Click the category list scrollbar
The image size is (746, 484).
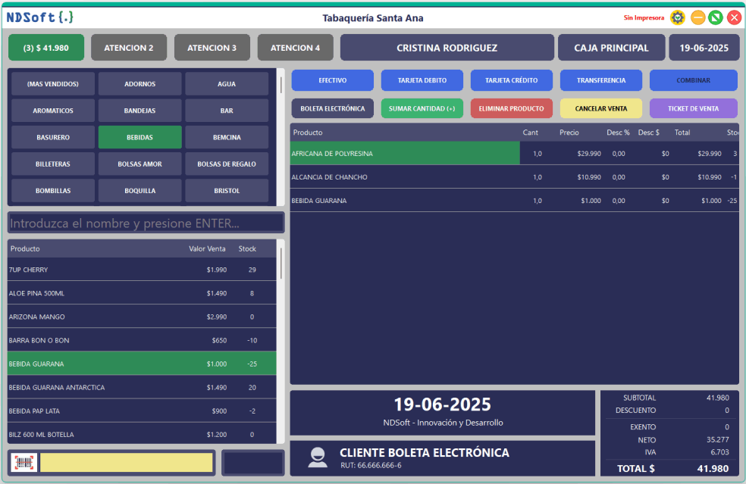281,85
